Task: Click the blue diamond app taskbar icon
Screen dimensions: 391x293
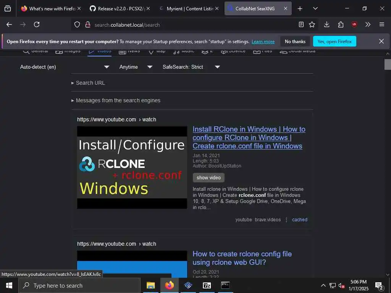Action: point(188,285)
